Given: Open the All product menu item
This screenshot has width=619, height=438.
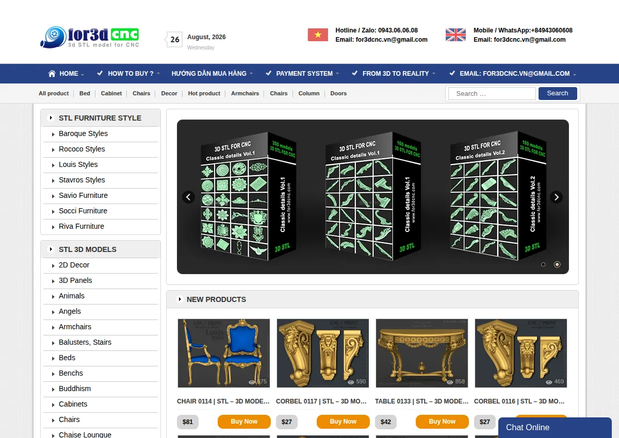Looking at the screenshot, I should coord(54,93).
